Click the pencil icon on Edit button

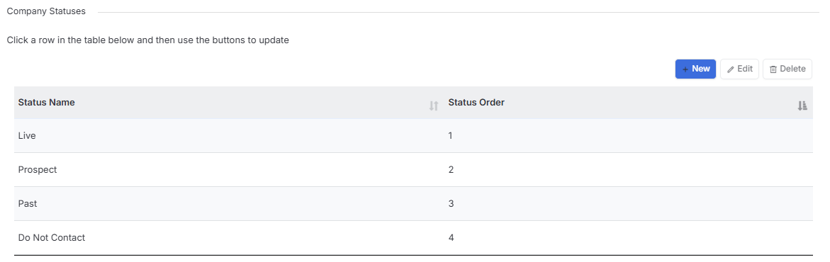tap(731, 69)
